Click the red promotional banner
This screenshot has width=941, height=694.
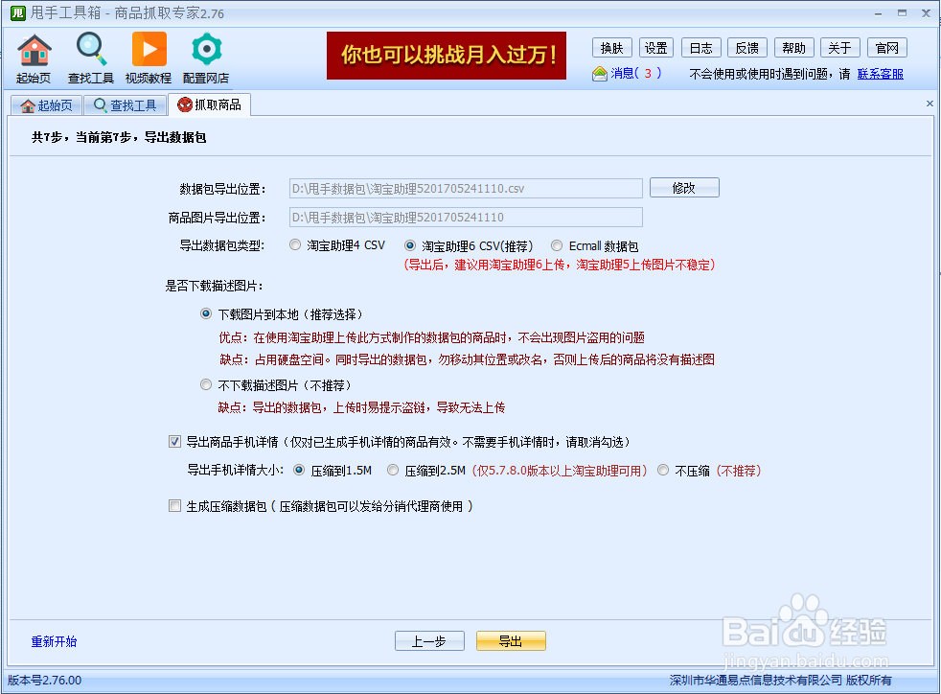click(446, 56)
